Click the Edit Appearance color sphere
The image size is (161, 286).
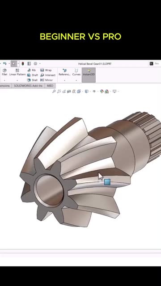(102, 91)
